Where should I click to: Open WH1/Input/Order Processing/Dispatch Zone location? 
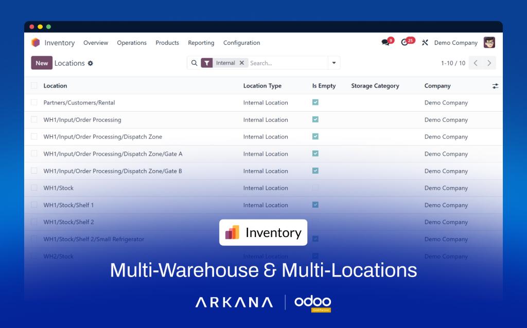click(x=102, y=137)
